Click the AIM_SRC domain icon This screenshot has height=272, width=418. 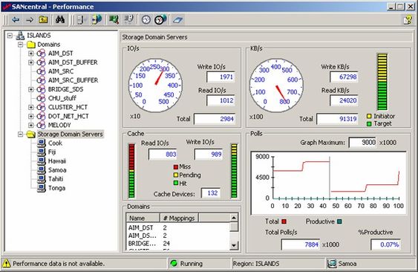click(x=41, y=71)
